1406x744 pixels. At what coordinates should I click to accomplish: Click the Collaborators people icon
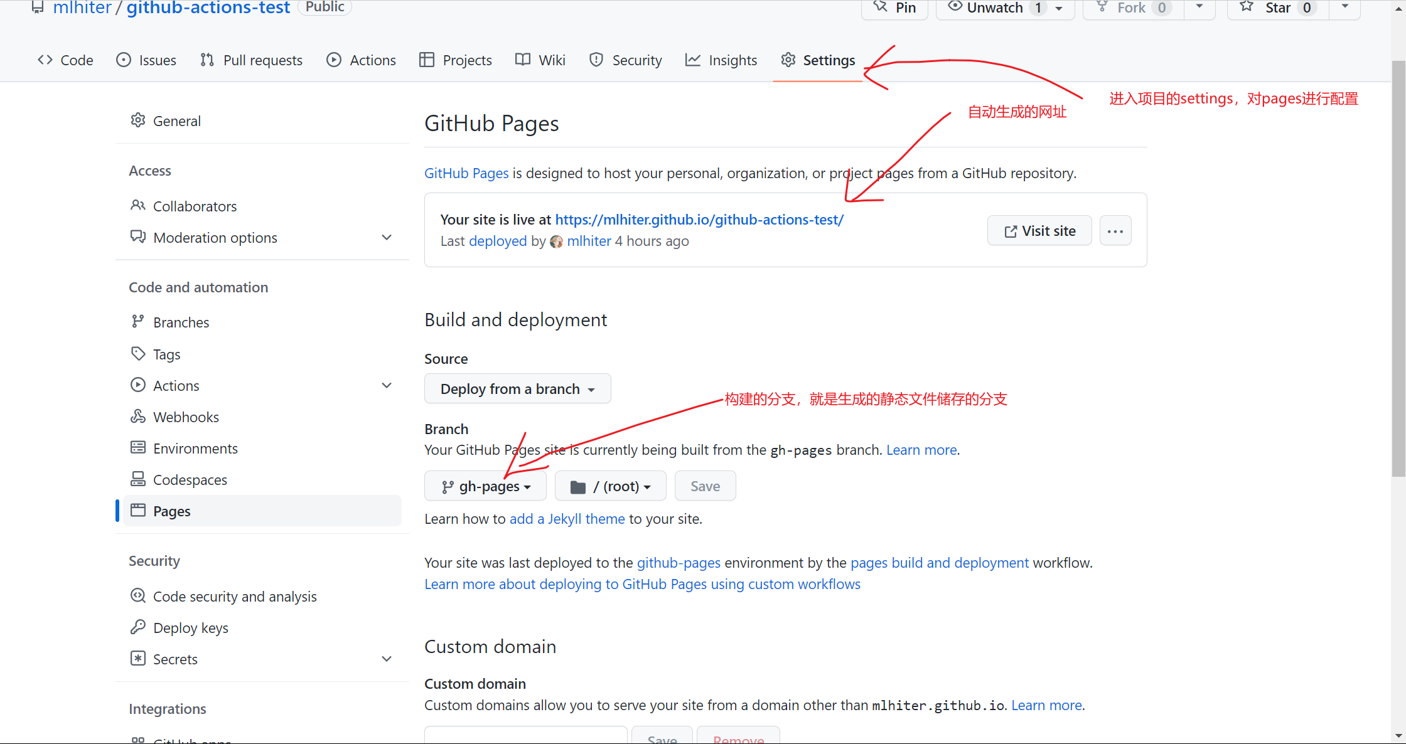[x=137, y=206]
